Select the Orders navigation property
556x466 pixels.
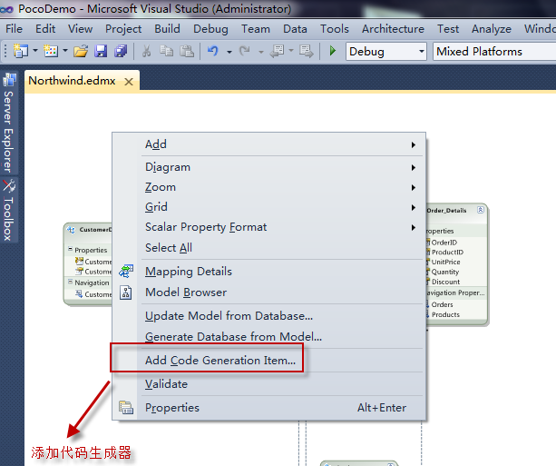(x=442, y=304)
